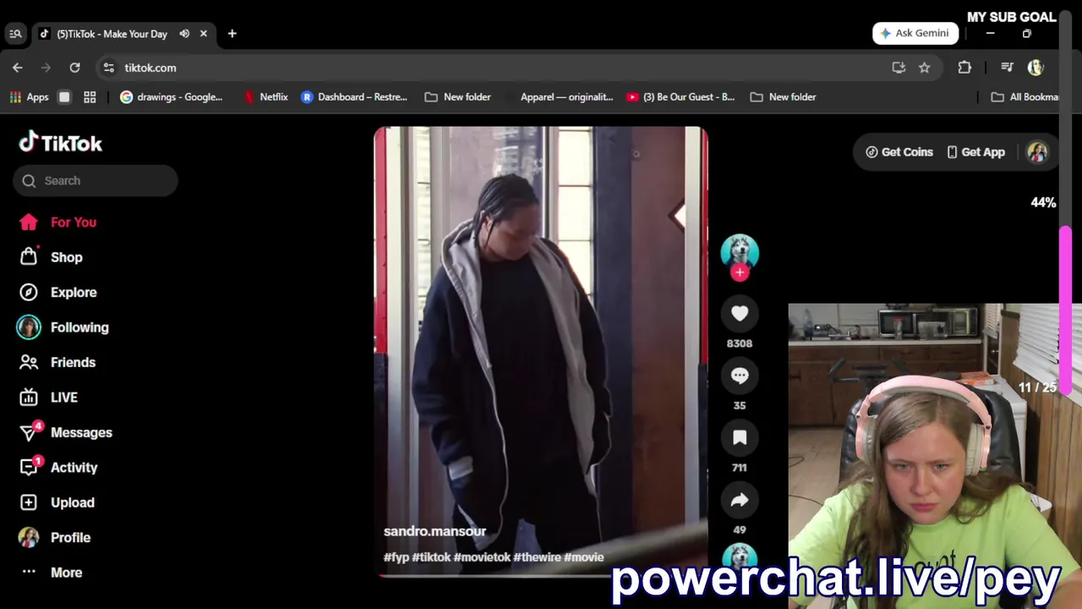Mute the TikTok tab audio icon

click(184, 34)
